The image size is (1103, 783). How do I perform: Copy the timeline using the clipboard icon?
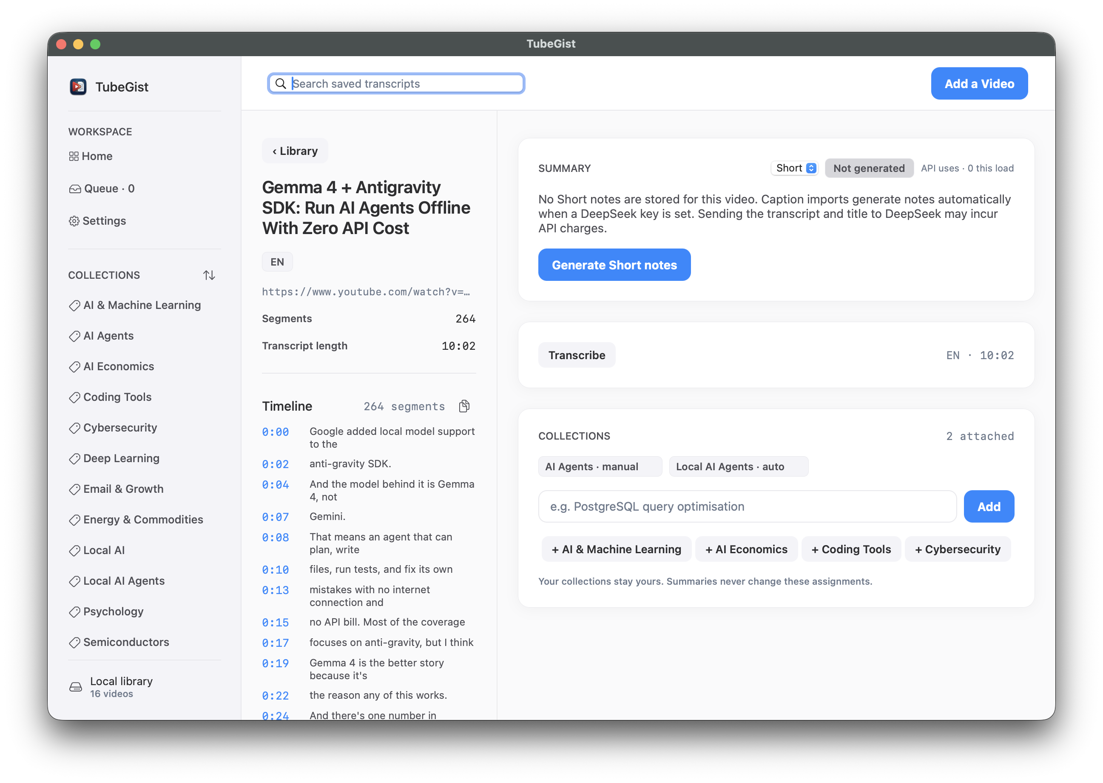(464, 406)
